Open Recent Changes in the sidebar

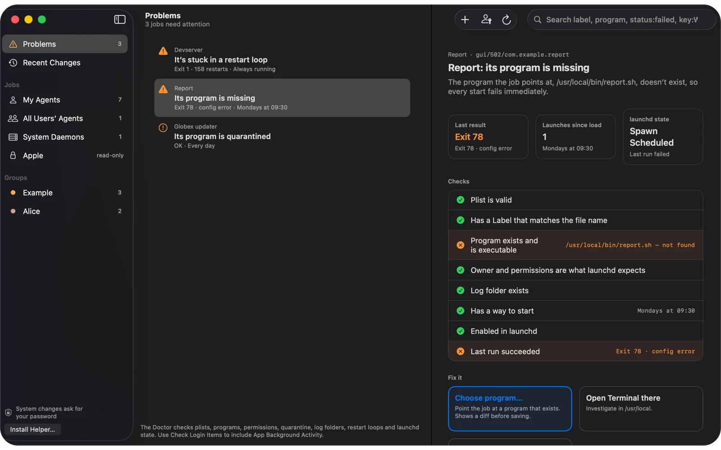pos(65,63)
